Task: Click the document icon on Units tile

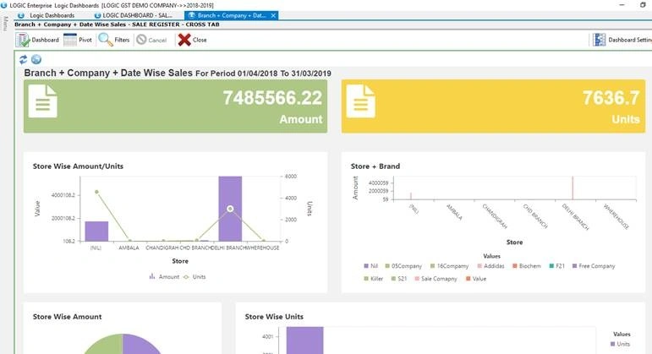Action: tap(359, 101)
